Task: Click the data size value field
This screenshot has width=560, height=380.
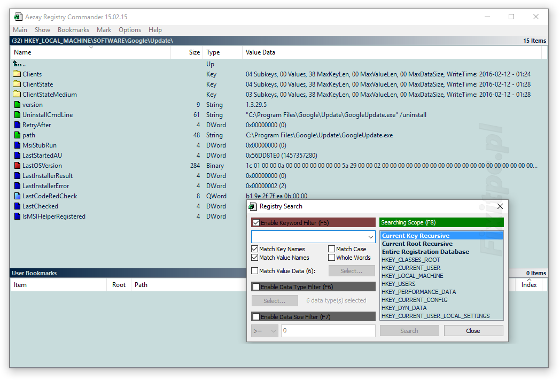Action: [x=328, y=331]
